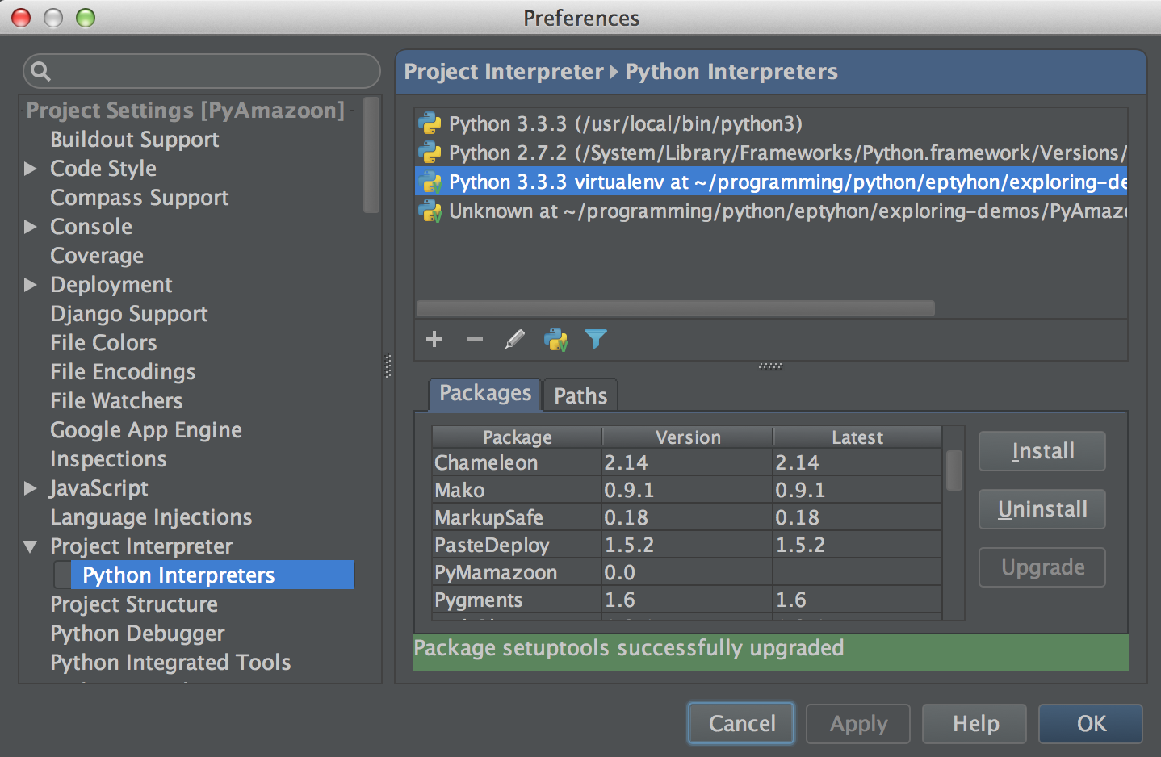This screenshot has height=757, width=1161.
Task: Click the create virtualenv Python icon
Action: (x=556, y=339)
